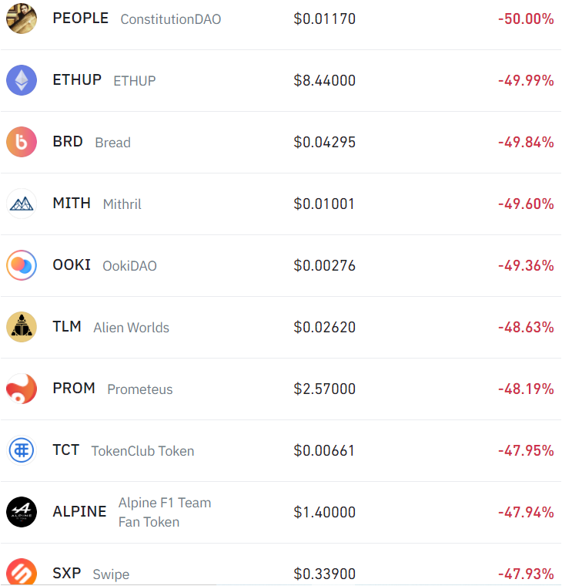Open the Alien Worlds coin link
Viewport: 562px width, 586px height.
[131, 328]
